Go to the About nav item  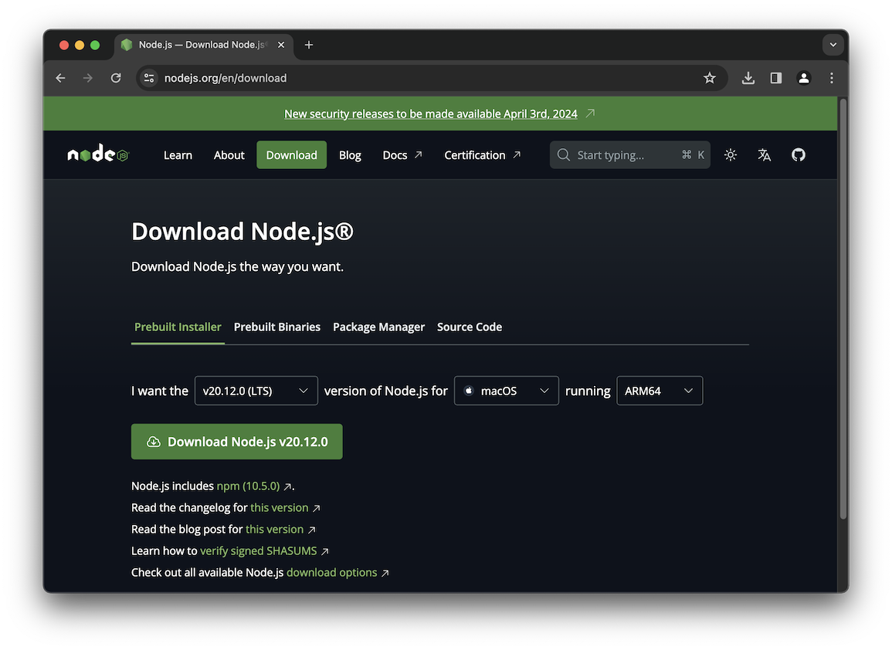click(x=229, y=155)
